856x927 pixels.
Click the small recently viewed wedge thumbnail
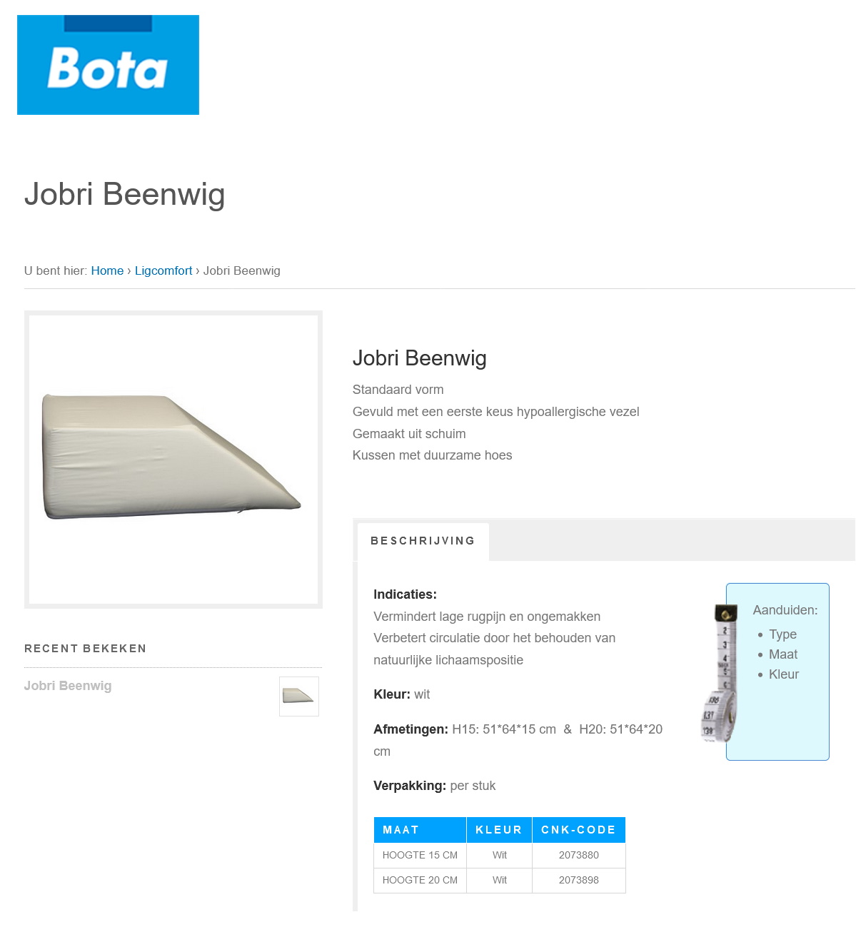(298, 696)
